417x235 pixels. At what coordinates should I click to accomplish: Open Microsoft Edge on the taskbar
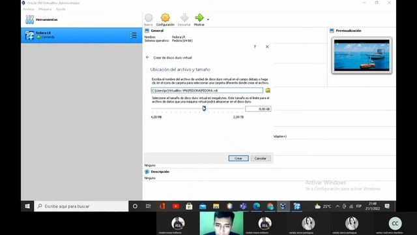pyautogui.click(x=256, y=206)
